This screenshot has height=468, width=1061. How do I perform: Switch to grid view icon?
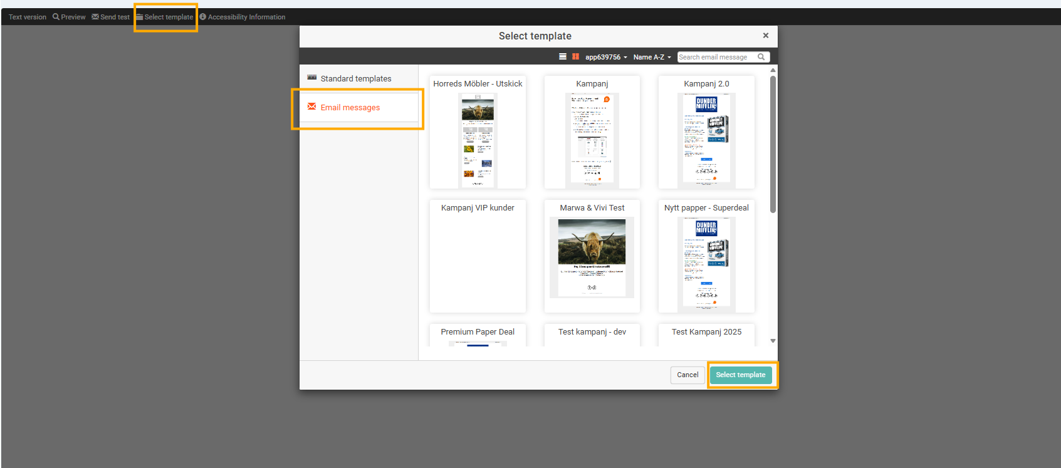point(575,56)
